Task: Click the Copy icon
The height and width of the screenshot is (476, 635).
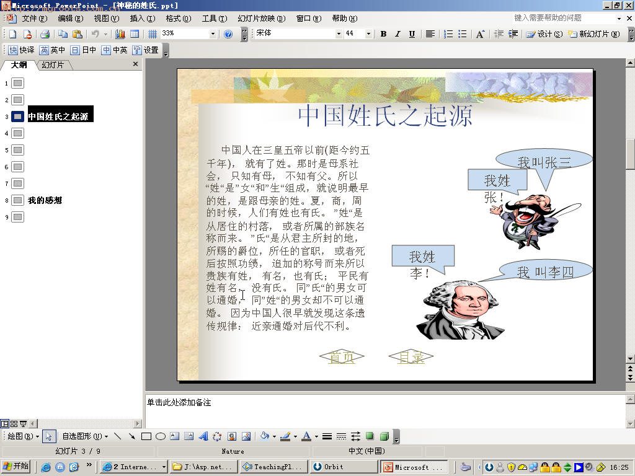Action: pos(63,34)
